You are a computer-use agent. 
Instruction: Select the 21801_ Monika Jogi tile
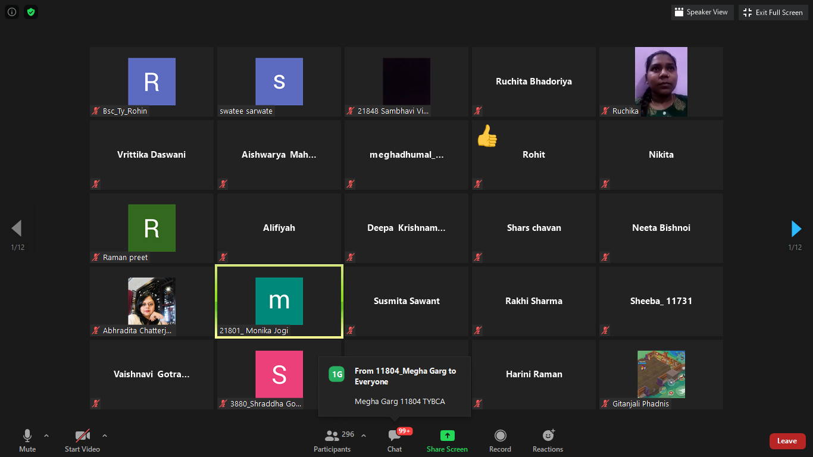279,302
